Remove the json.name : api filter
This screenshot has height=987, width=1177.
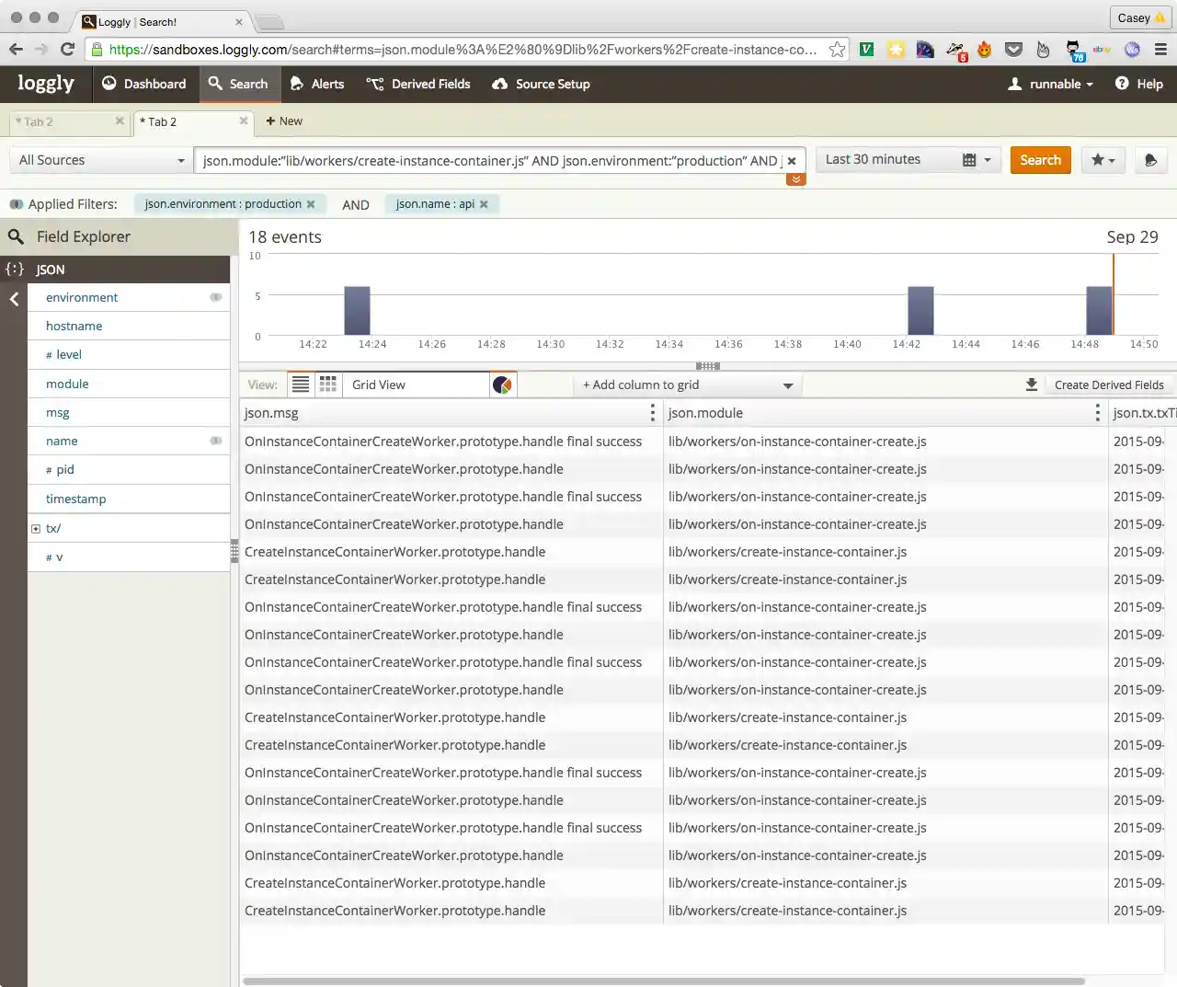tap(484, 204)
